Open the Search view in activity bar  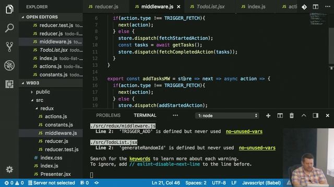[x=9, y=28]
